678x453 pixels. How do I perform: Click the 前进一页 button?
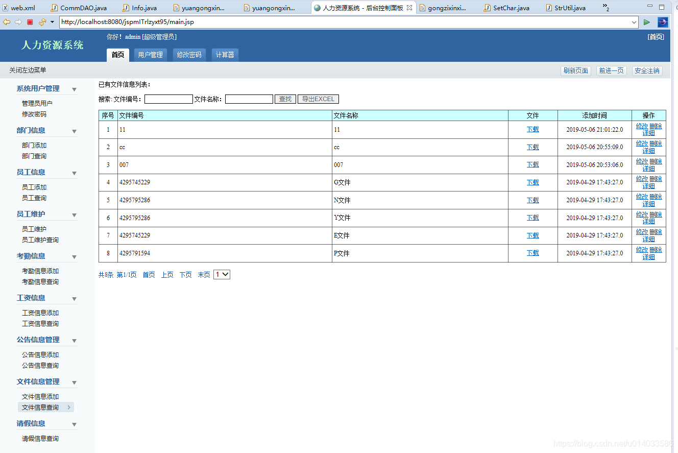611,71
